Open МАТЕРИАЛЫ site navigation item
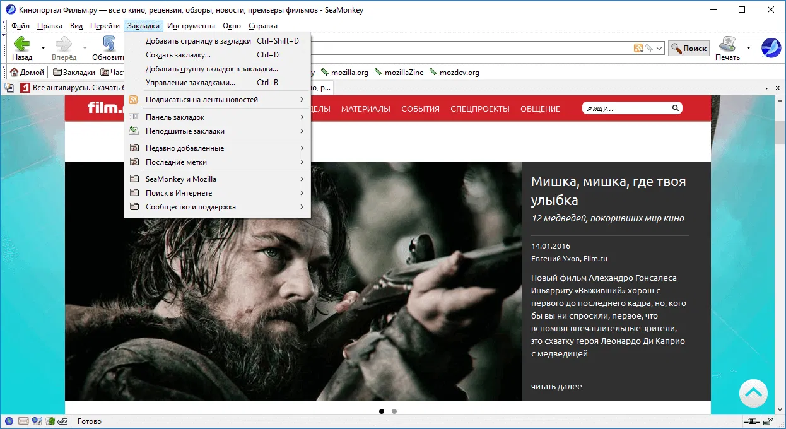The height and width of the screenshot is (429, 786). tap(366, 109)
